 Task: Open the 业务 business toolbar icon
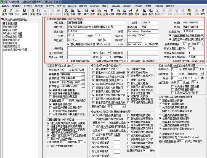pyautogui.click(x=105, y=12)
